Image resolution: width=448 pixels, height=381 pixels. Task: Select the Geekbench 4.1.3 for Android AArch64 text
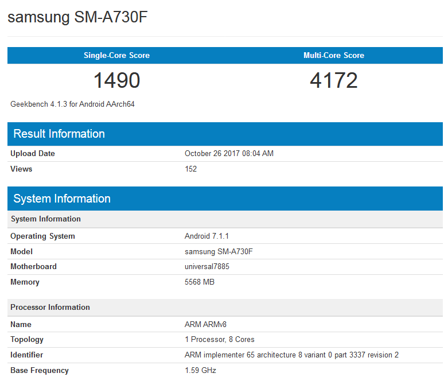[x=72, y=104]
